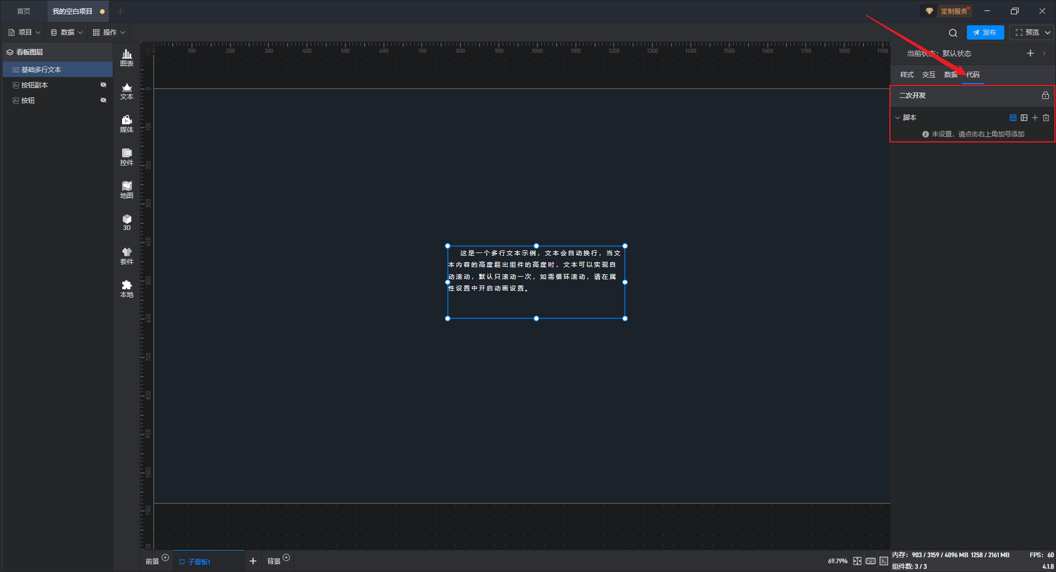The width and height of the screenshot is (1056, 572).
Task: Open the 3D component category
Action: [x=127, y=222]
